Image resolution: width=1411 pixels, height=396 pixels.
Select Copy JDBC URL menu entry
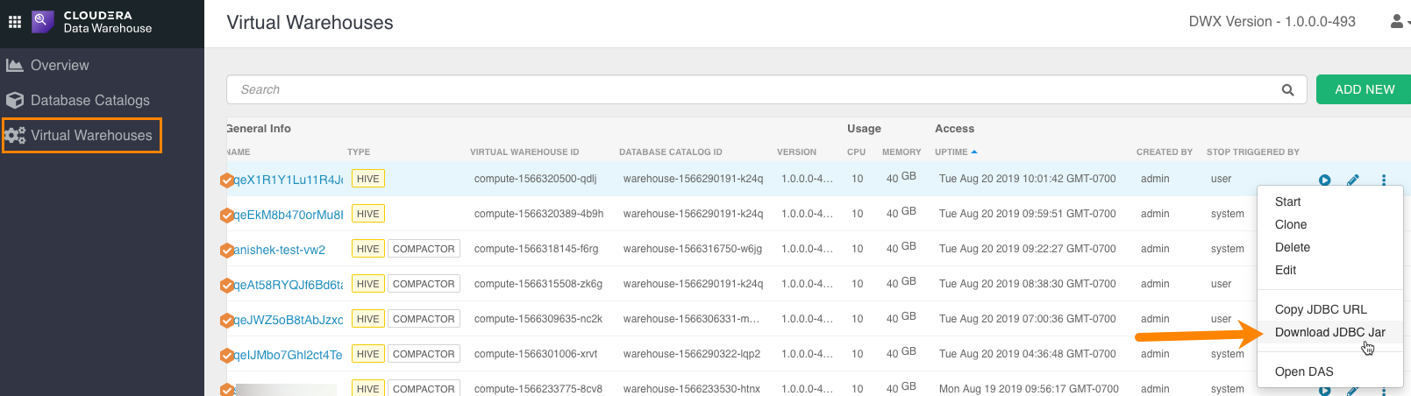tap(1320, 309)
